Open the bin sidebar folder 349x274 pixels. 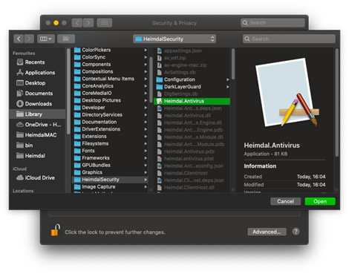pos(37,146)
